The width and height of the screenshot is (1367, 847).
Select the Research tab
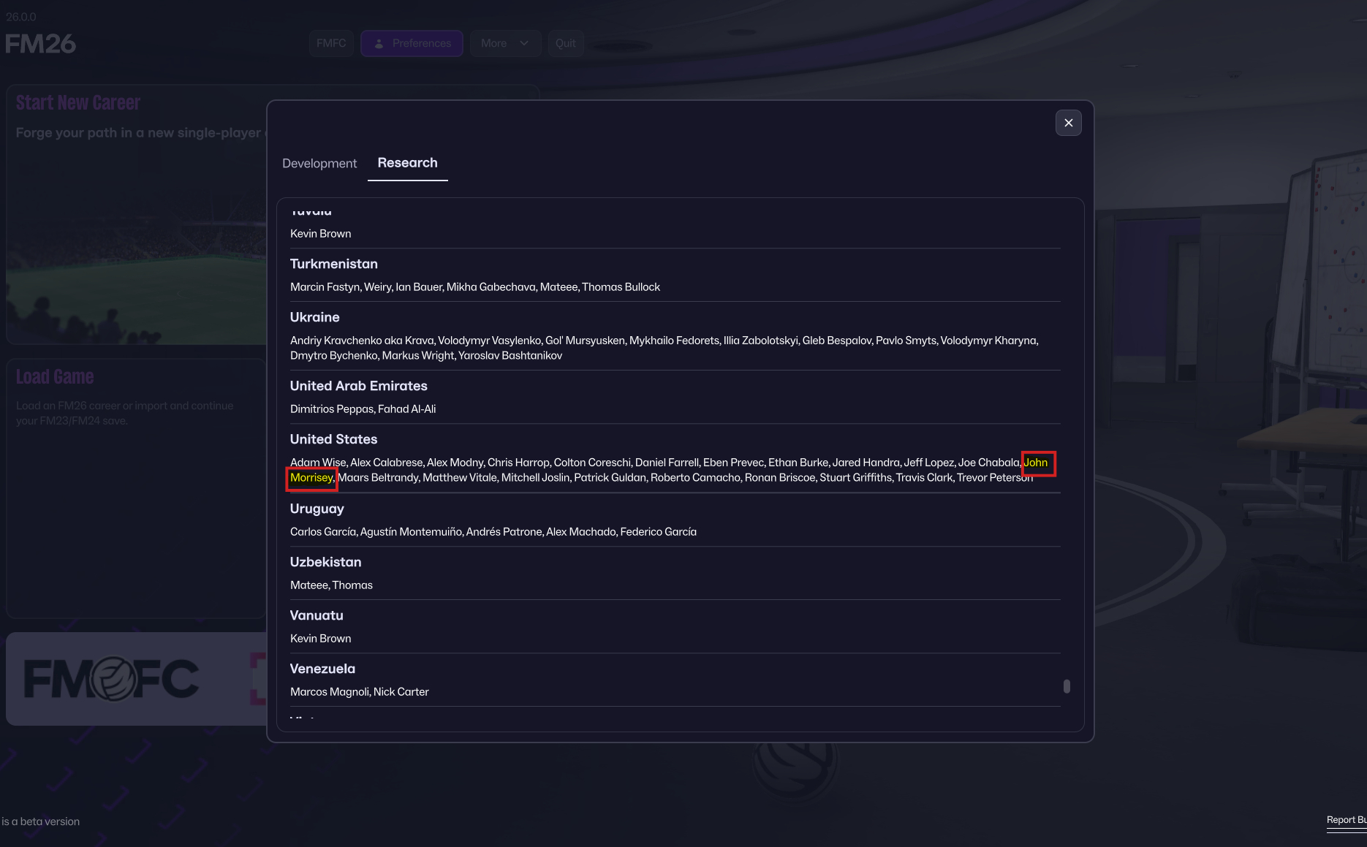coord(407,162)
